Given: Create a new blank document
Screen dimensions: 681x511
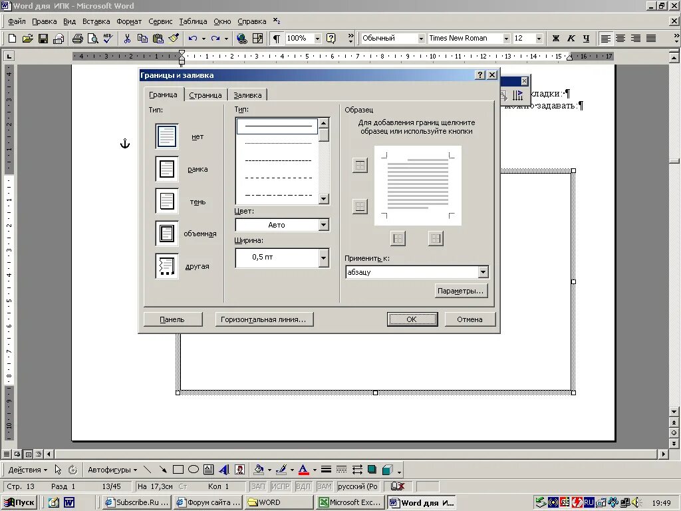Looking at the screenshot, I should click(12, 38).
